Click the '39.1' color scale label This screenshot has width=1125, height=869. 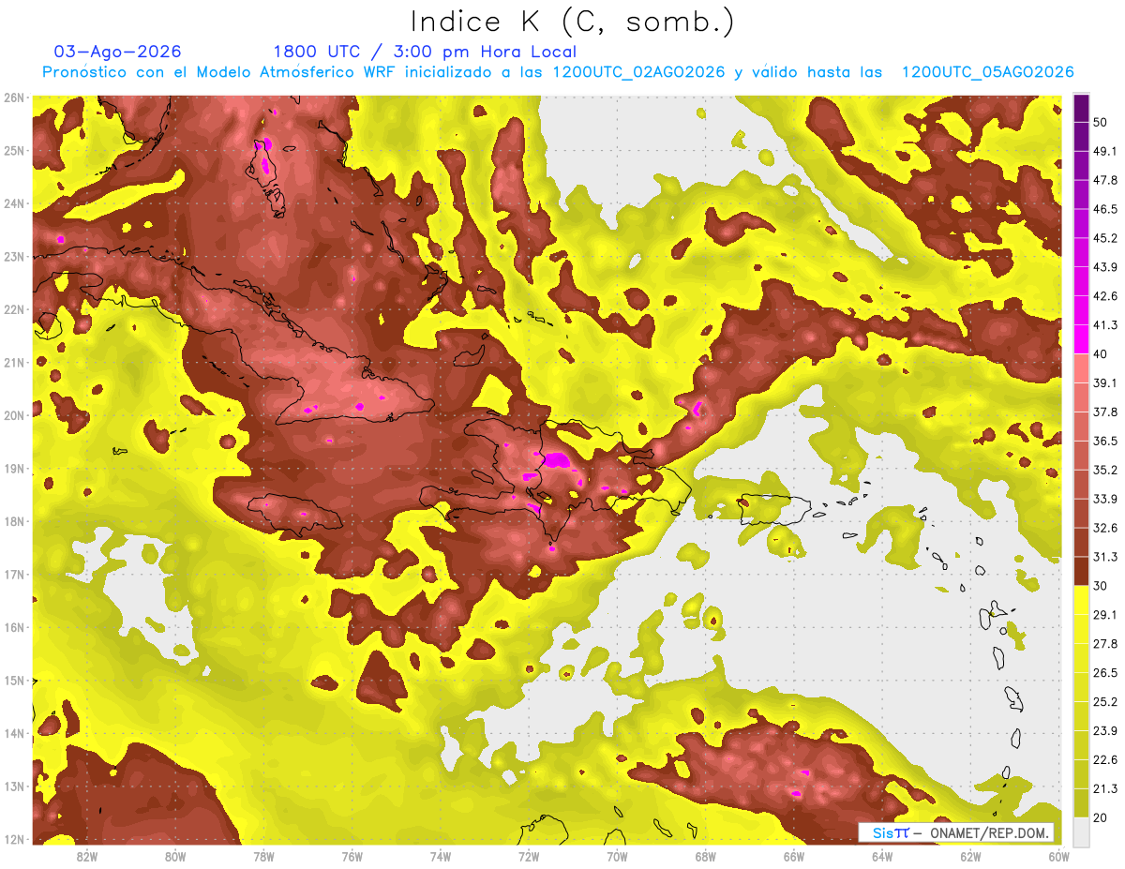click(x=1105, y=382)
